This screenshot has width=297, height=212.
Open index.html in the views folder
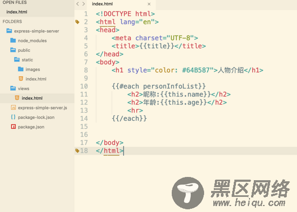point(32,98)
